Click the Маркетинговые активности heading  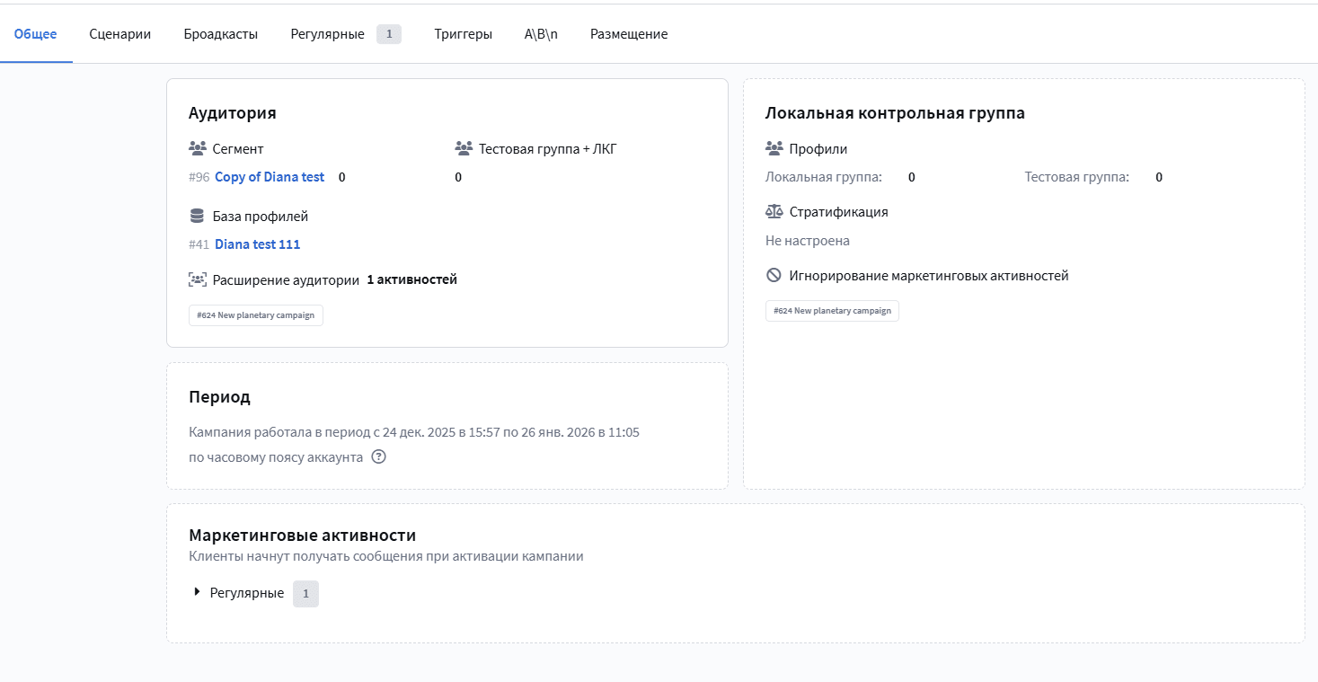pyautogui.click(x=302, y=536)
